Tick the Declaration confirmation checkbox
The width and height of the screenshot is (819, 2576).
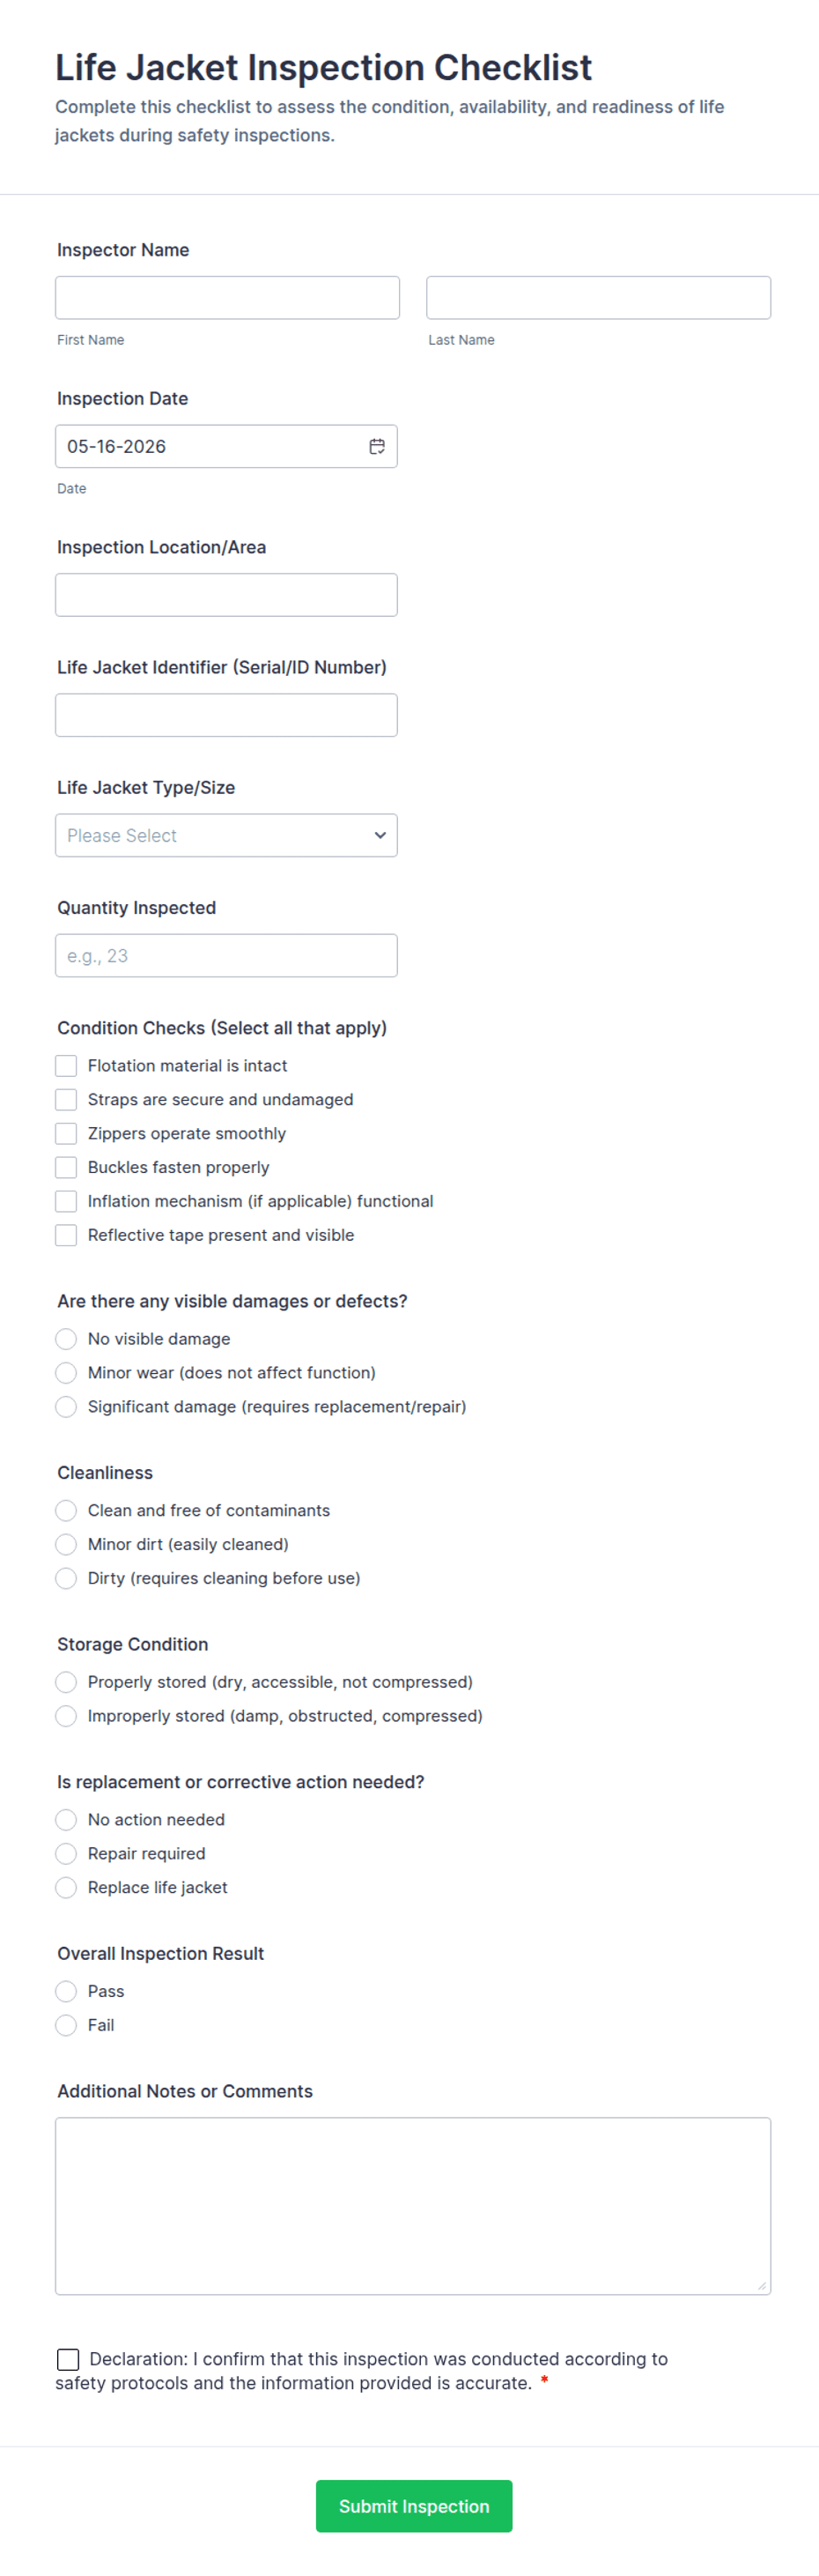[68, 2359]
